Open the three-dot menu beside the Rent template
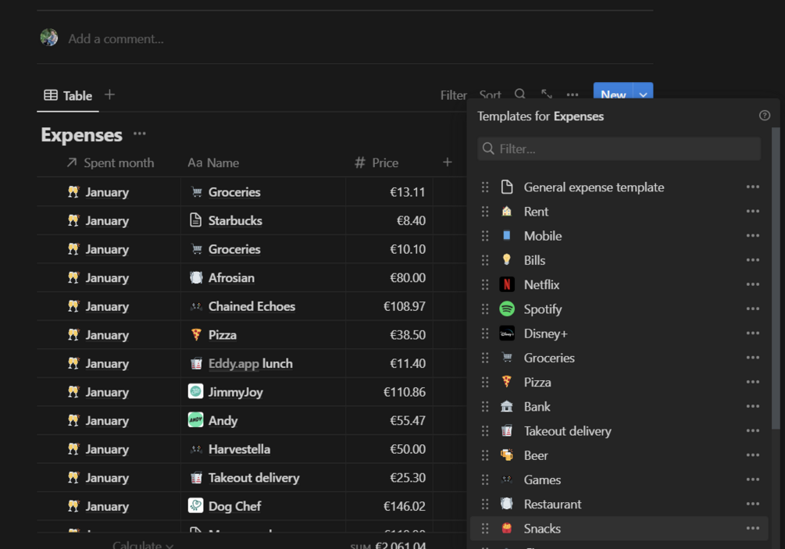785x549 pixels. 752,211
